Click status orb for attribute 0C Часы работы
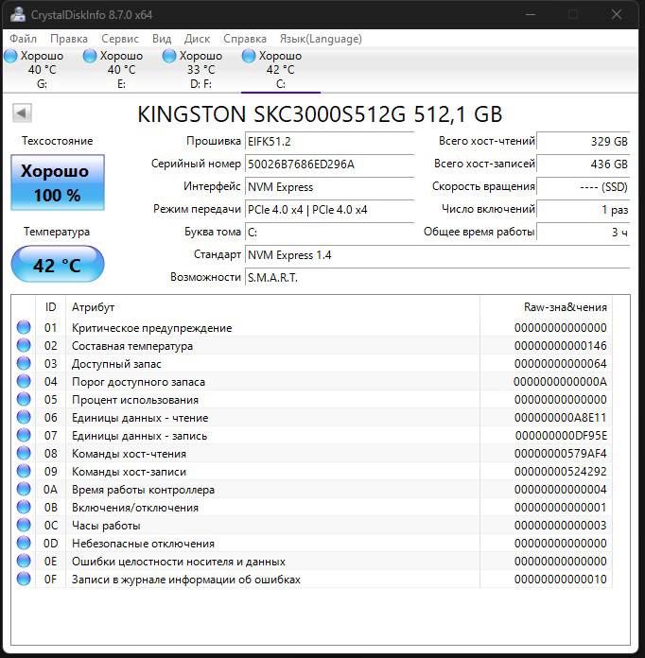The width and height of the screenshot is (645, 658). click(24, 526)
